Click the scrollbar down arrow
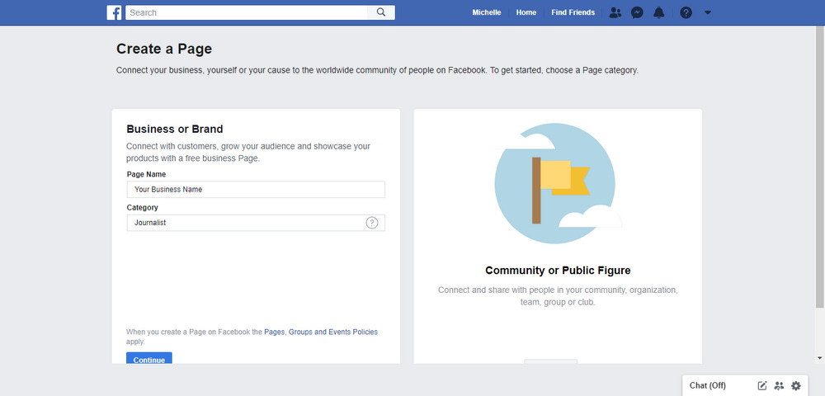825x396 pixels. click(x=820, y=357)
